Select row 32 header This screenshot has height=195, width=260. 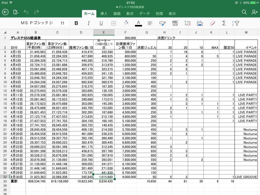tap(5, 177)
